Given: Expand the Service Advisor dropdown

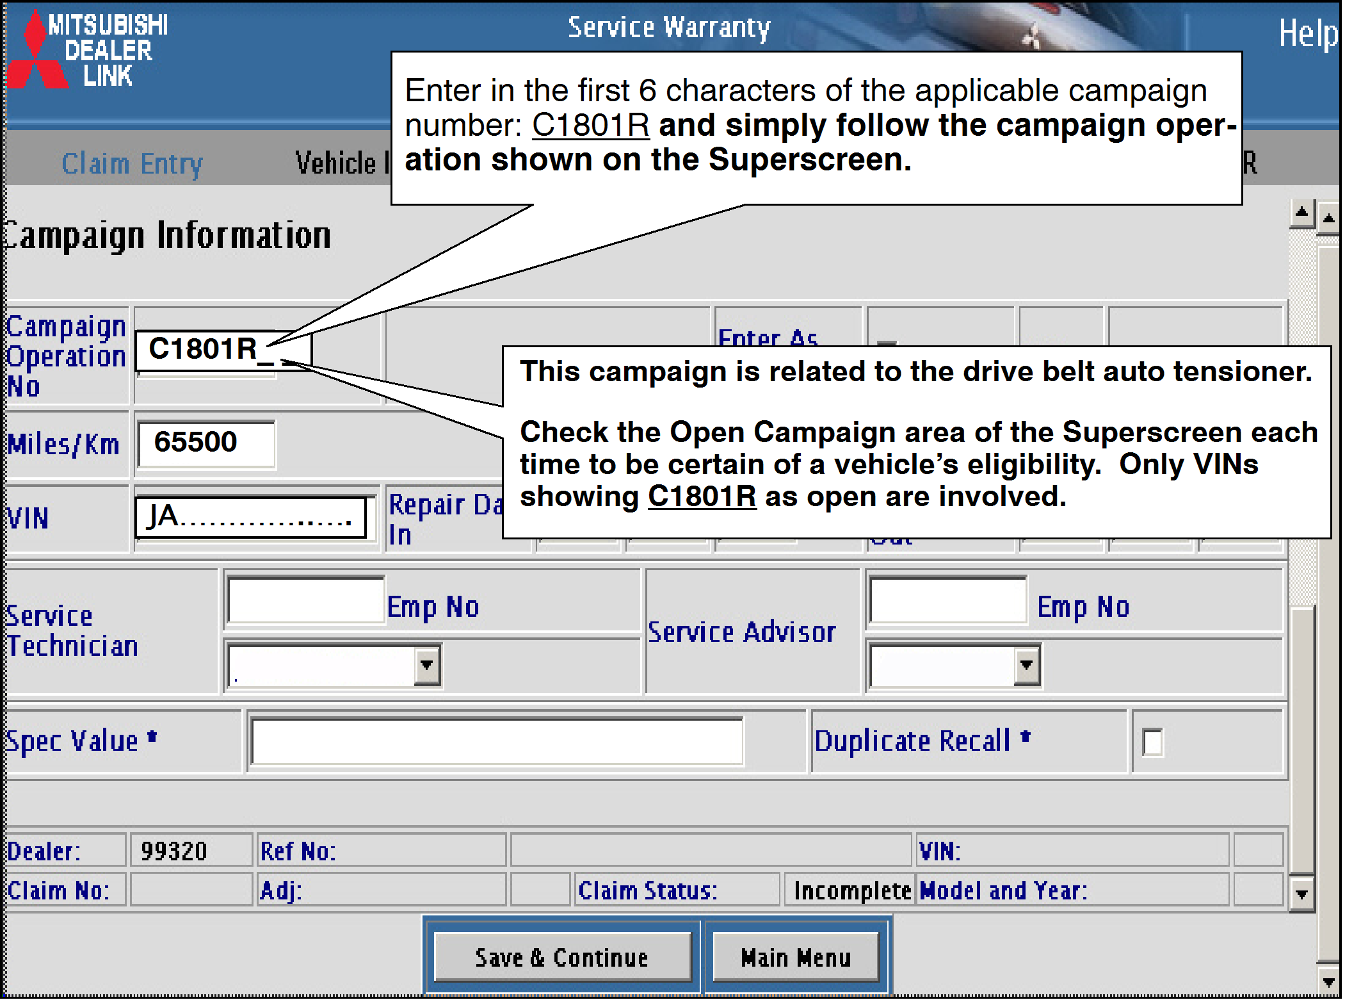Looking at the screenshot, I should click(x=1026, y=665).
